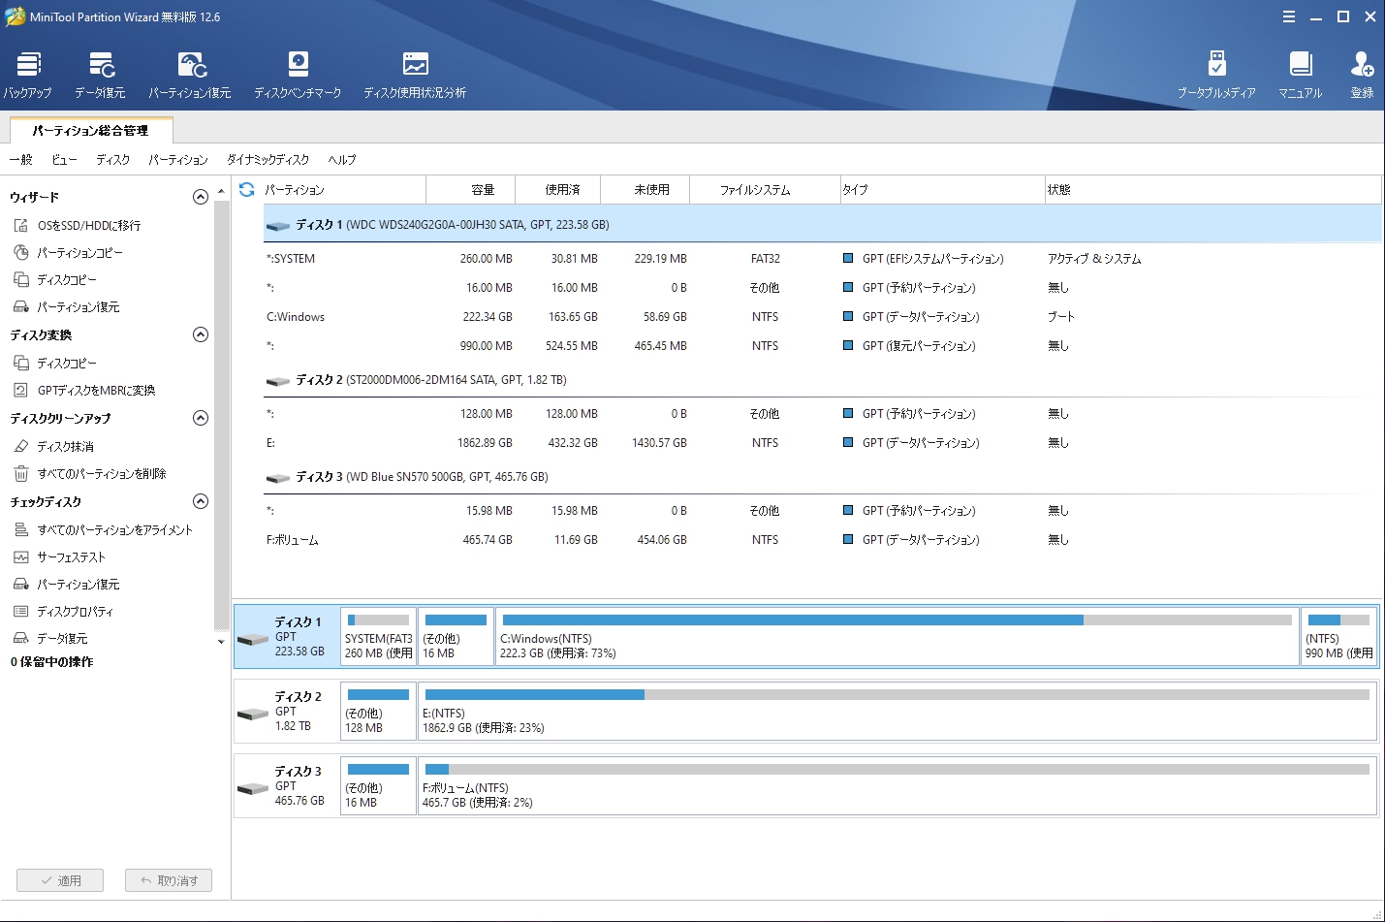This screenshot has width=1385, height=922.
Task: Start ディスクベンチマーク disk benchmark
Action: pos(298,75)
